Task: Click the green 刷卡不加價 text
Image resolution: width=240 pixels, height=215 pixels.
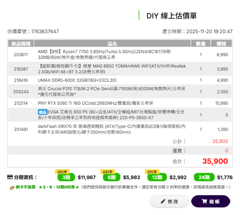Action: (26, 187)
